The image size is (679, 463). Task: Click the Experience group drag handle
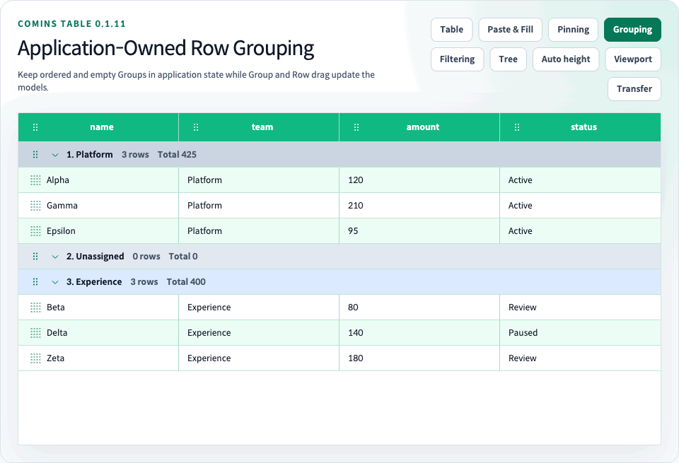coord(35,282)
